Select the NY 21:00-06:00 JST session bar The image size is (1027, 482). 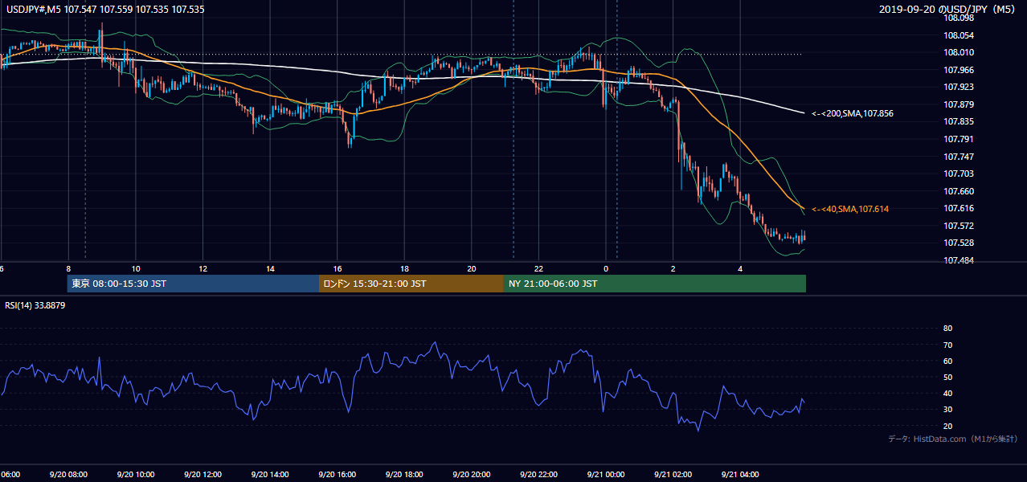coord(654,284)
